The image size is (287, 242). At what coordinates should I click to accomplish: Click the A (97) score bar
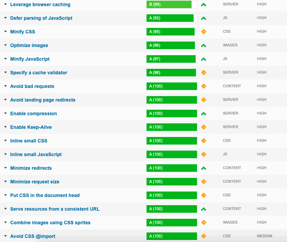pos(172,59)
